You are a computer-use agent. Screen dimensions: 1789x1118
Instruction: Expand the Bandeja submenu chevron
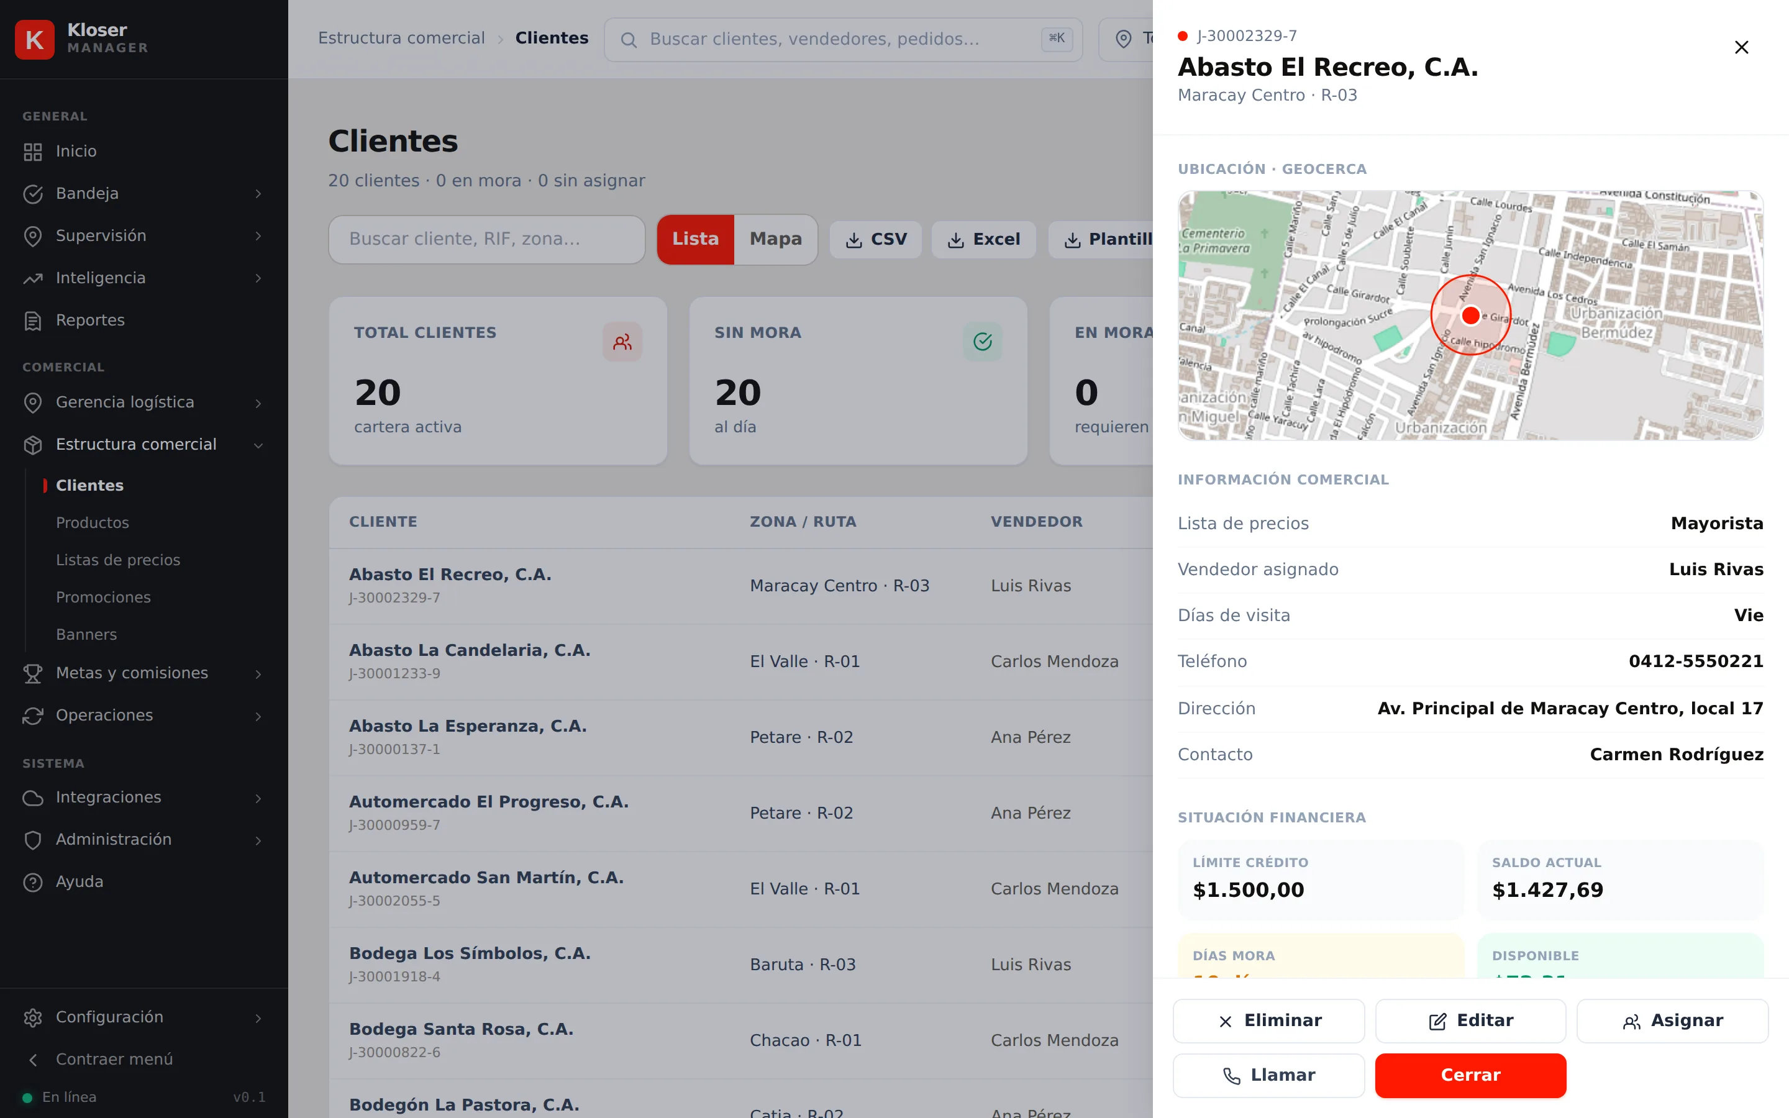[258, 194]
